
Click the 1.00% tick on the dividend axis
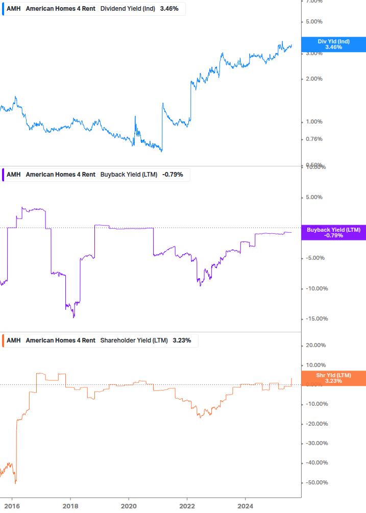(x=314, y=121)
